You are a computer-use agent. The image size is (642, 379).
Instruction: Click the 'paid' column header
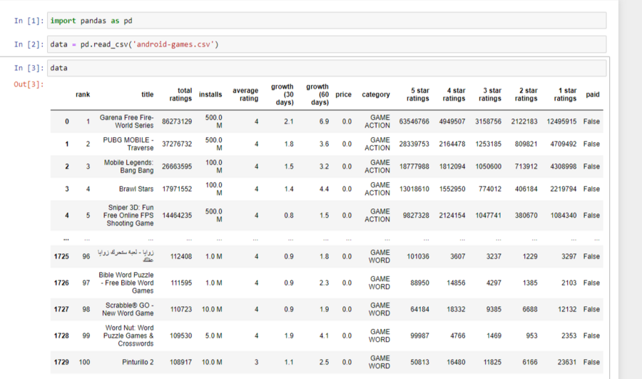point(592,94)
